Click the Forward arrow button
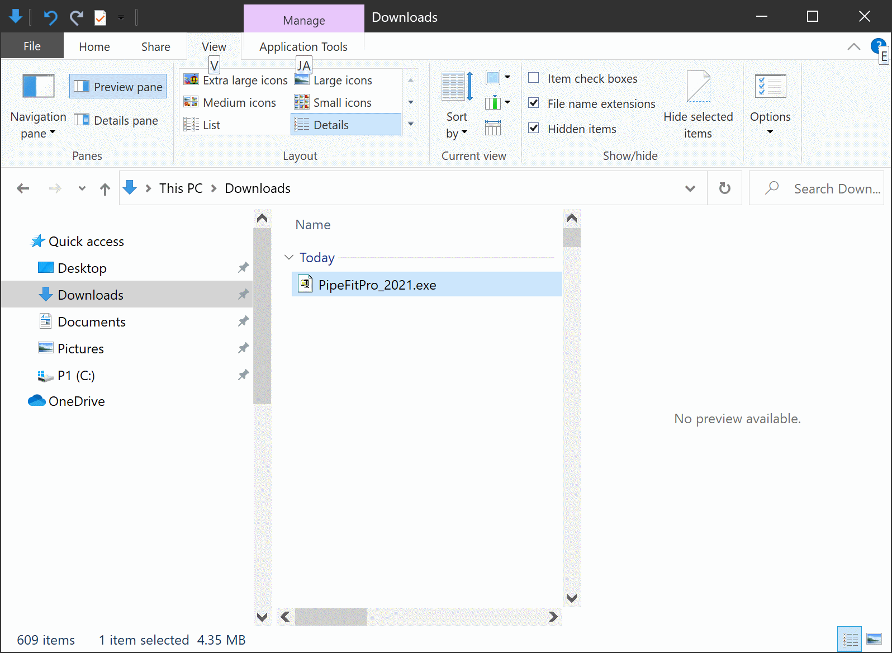The height and width of the screenshot is (653, 892). pyautogui.click(x=55, y=188)
